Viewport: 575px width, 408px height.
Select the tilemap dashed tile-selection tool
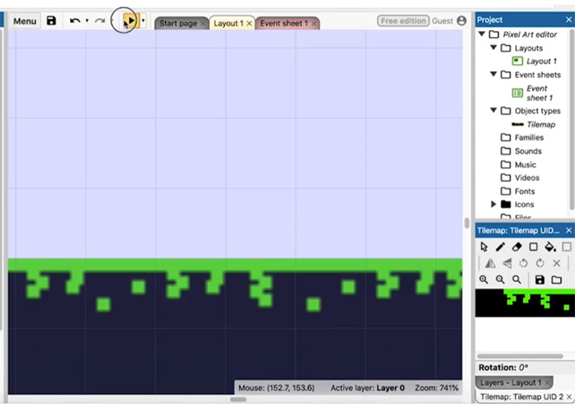(567, 247)
